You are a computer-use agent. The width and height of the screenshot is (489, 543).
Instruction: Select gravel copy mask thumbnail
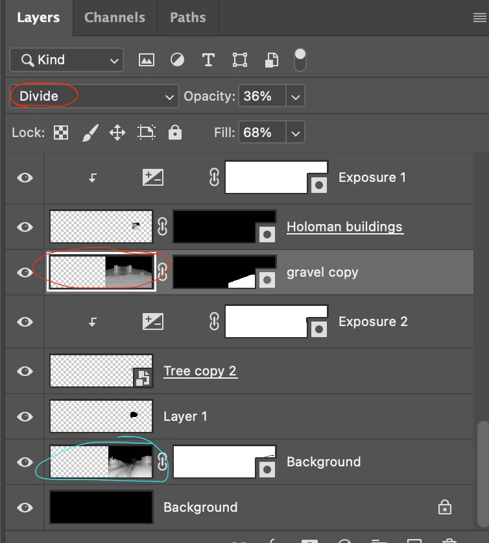point(224,272)
